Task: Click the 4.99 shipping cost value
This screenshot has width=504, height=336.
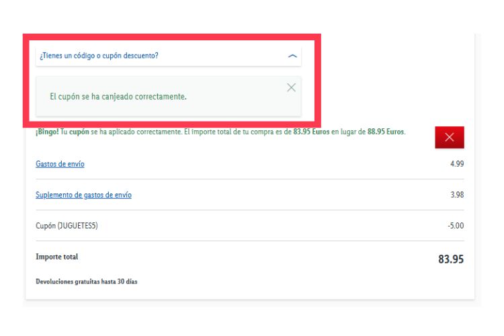Action: tap(456, 164)
